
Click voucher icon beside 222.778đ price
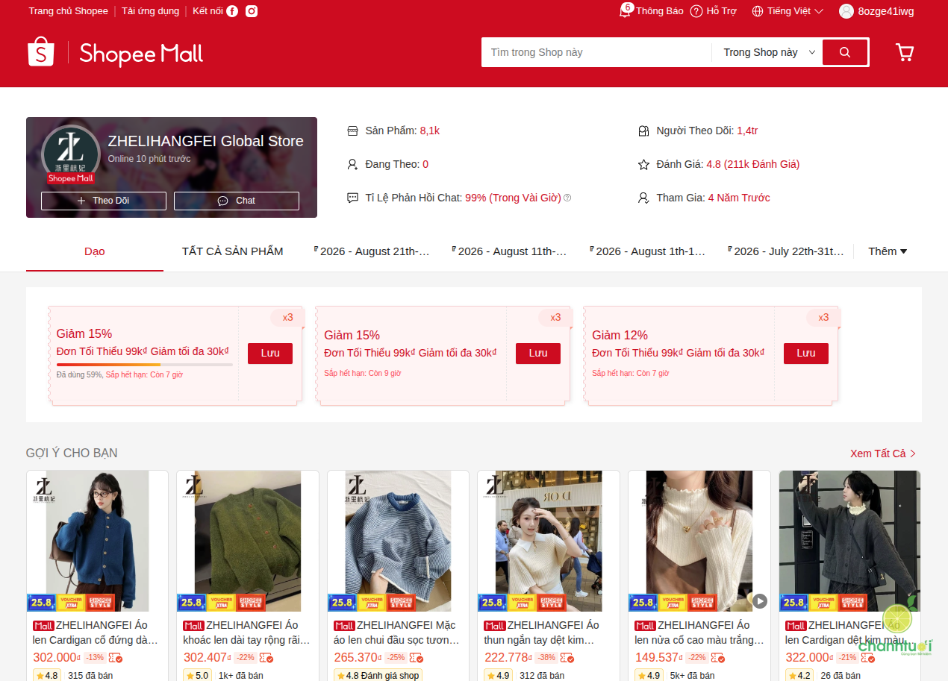tap(567, 658)
